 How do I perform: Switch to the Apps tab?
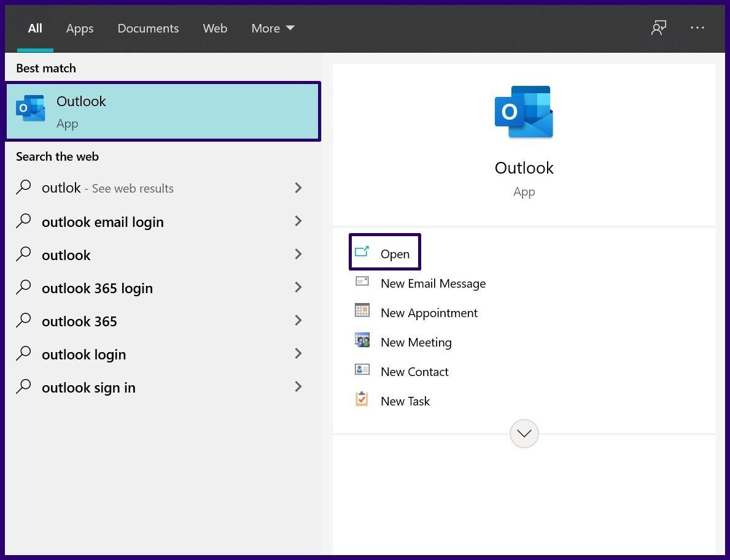(80, 28)
